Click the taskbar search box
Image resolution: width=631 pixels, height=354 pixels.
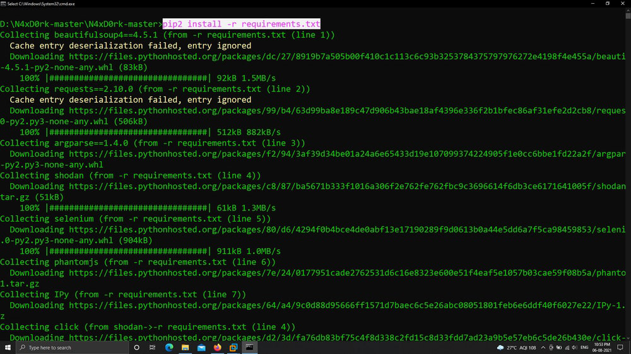[x=73, y=348]
